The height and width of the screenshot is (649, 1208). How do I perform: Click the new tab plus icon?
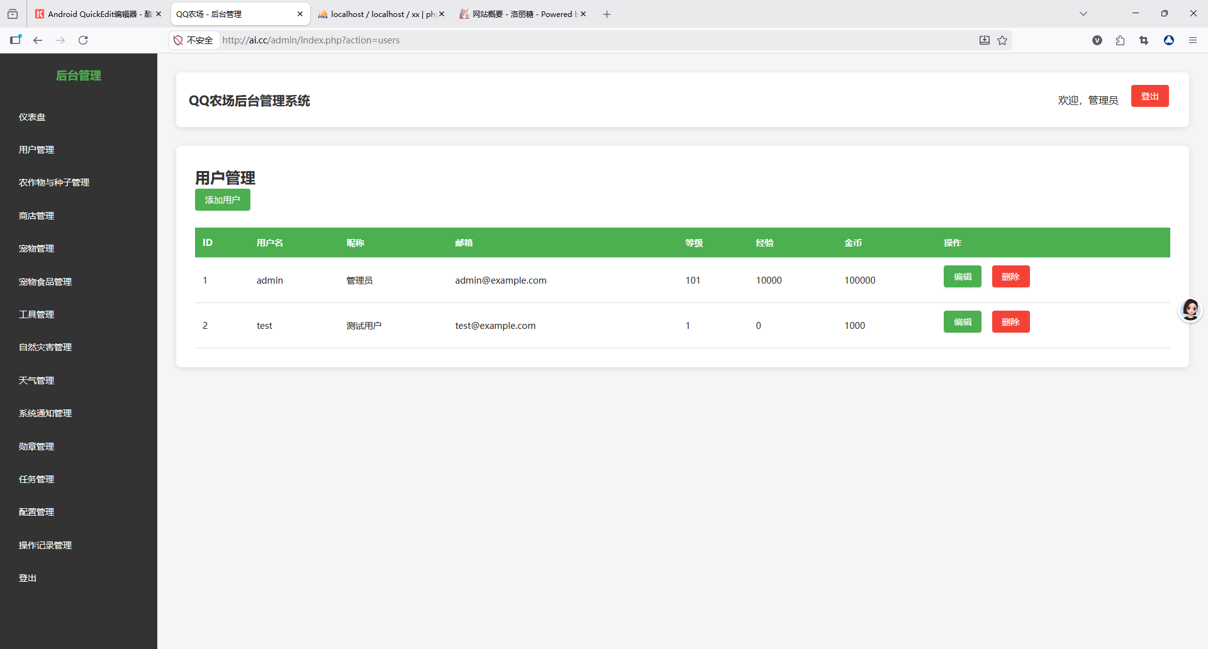(607, 14)
